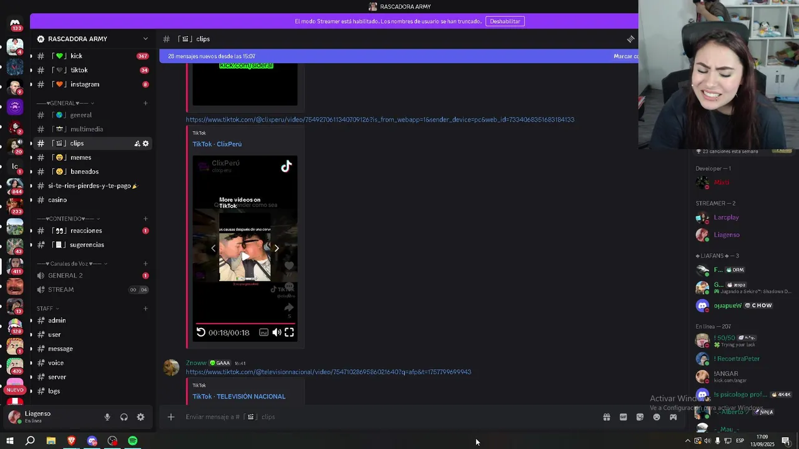Open the reacciones channel
The height and width of the screenshot is (449, 799).
coord(92,231)
